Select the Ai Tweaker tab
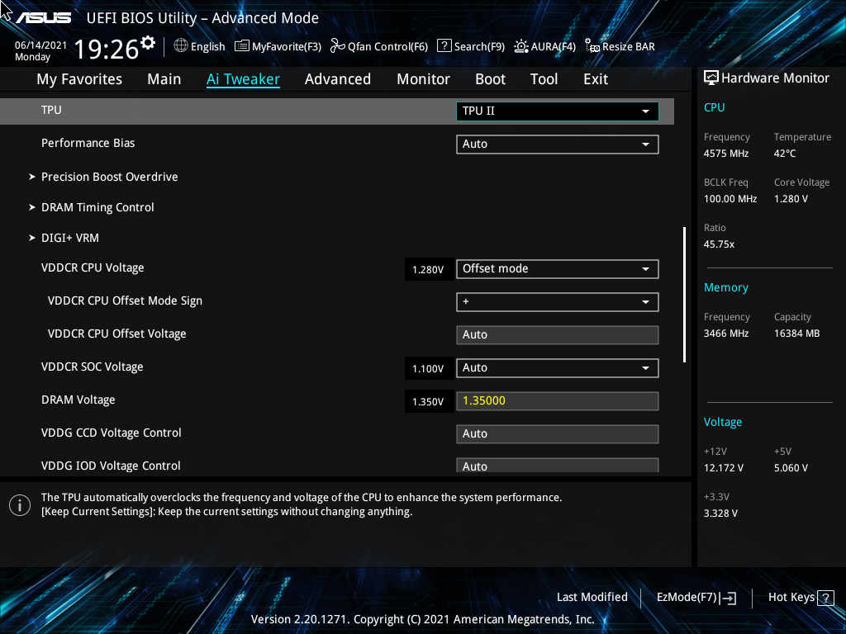The width and height of the screenshot is (846, 634). 244,79
